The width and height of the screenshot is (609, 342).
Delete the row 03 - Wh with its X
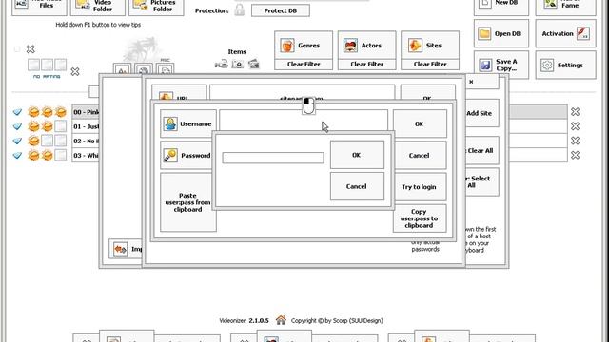point(575,155)
